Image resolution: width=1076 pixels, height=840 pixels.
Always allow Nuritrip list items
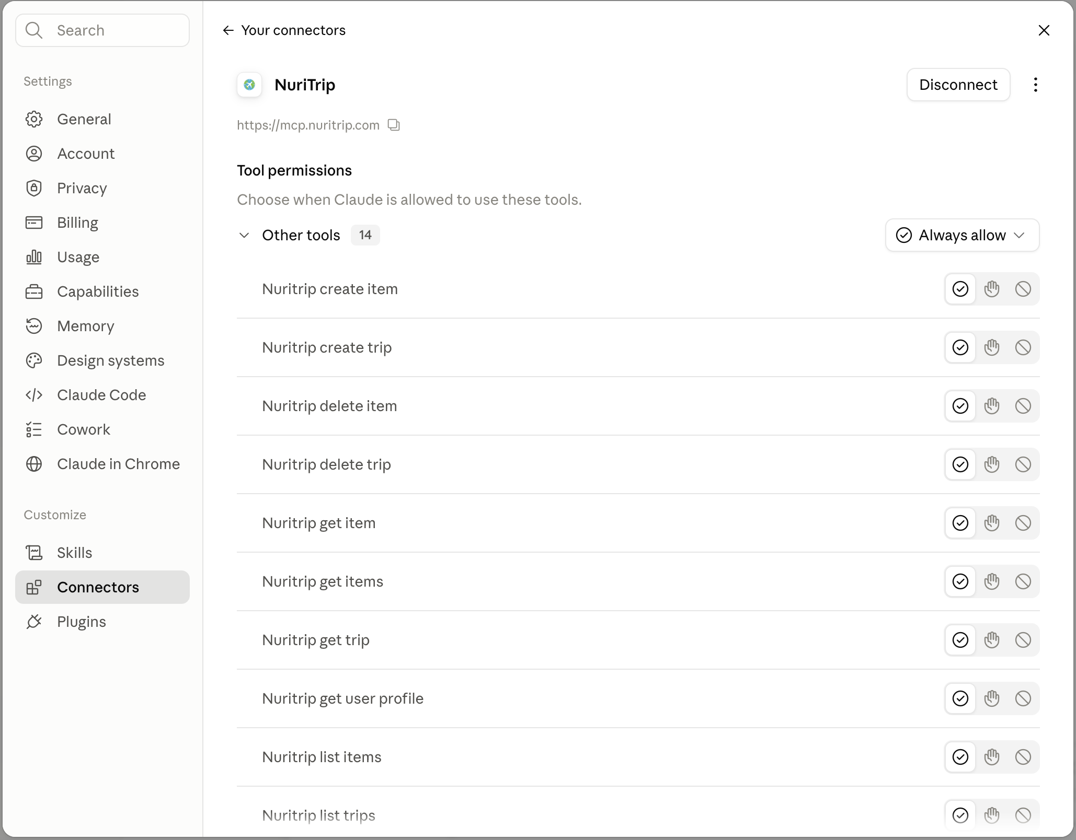click(960, 757)
